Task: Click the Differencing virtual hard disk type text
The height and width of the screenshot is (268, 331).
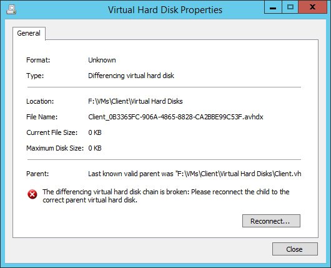Action: coord(131,76)
